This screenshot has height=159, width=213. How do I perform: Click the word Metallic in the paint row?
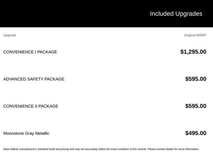click(x=42, y=133)
